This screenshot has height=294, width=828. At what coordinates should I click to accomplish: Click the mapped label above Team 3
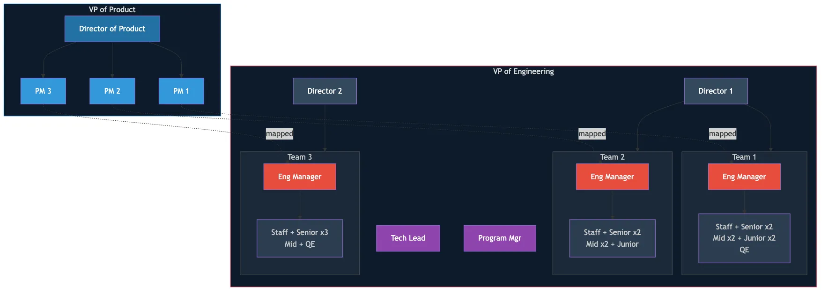[280, 134]
